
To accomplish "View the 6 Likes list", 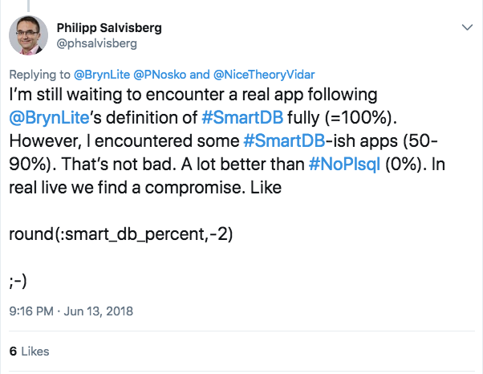I will [29, 352].
